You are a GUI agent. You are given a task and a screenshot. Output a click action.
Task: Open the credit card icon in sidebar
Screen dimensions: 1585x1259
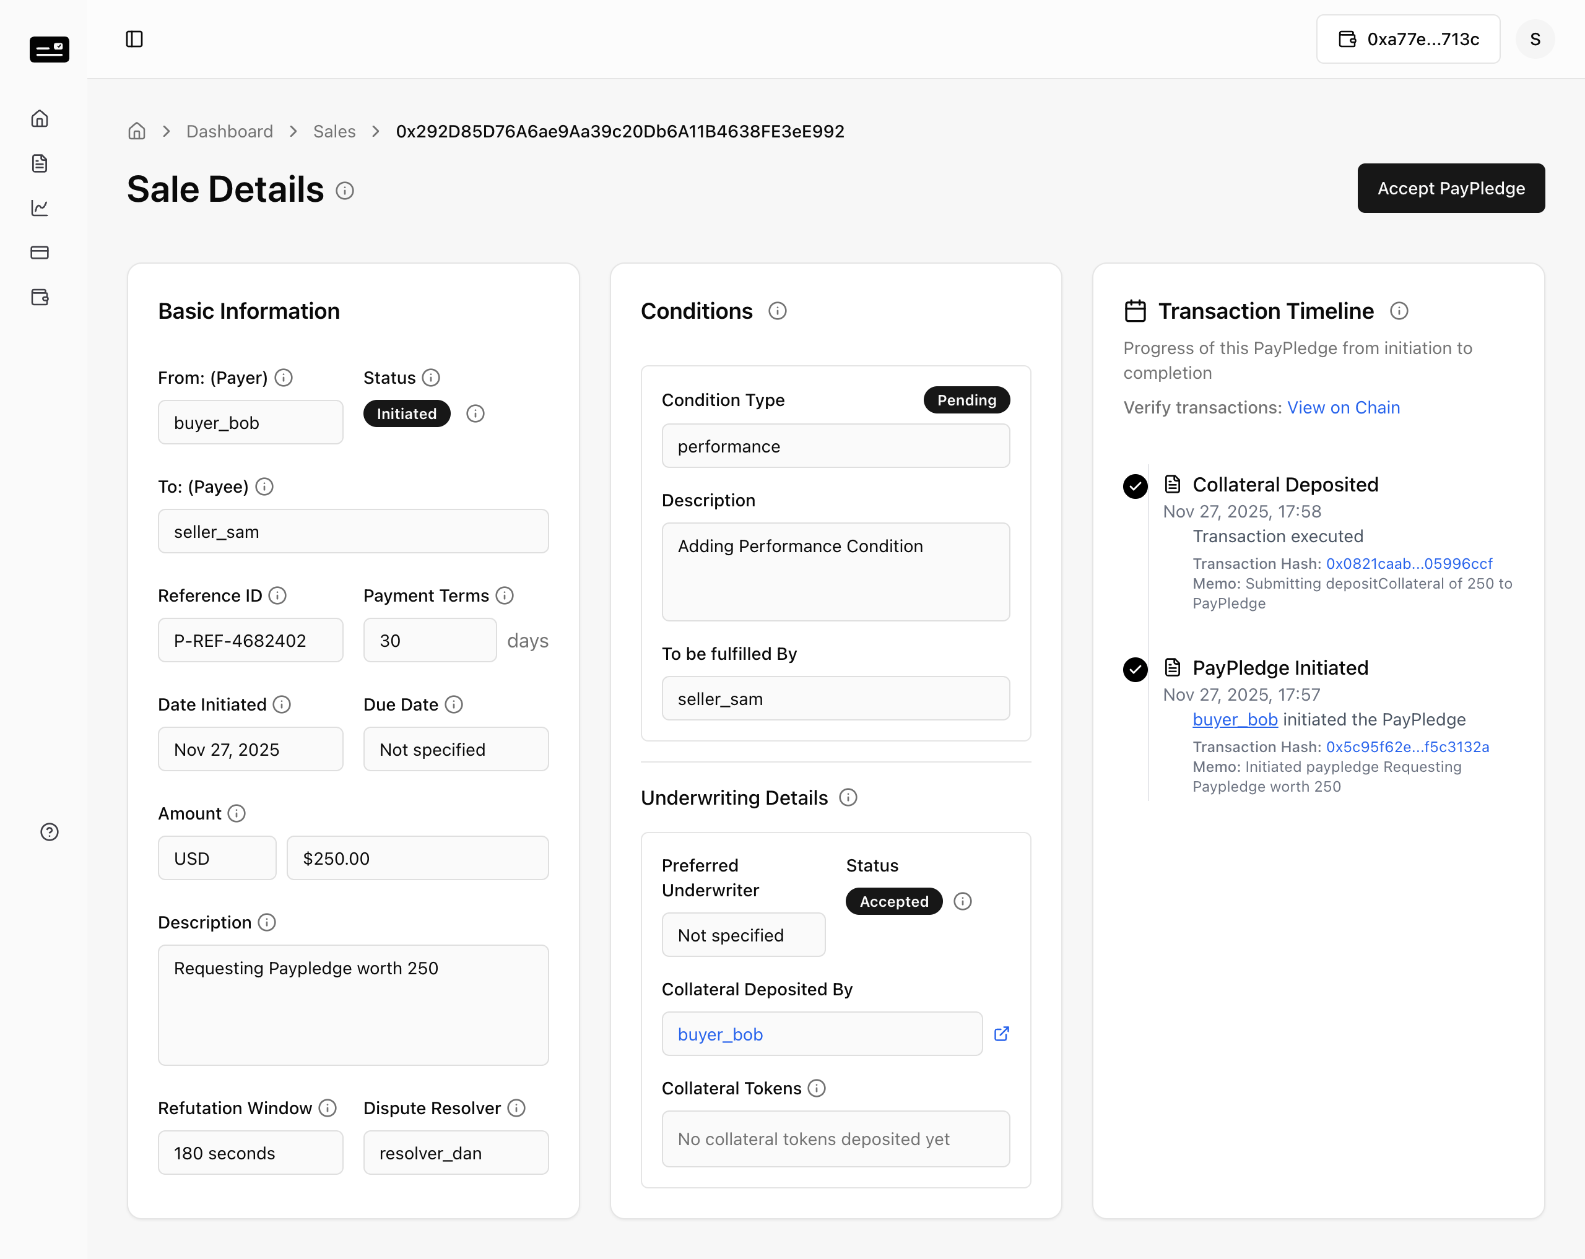coord(40,252)
